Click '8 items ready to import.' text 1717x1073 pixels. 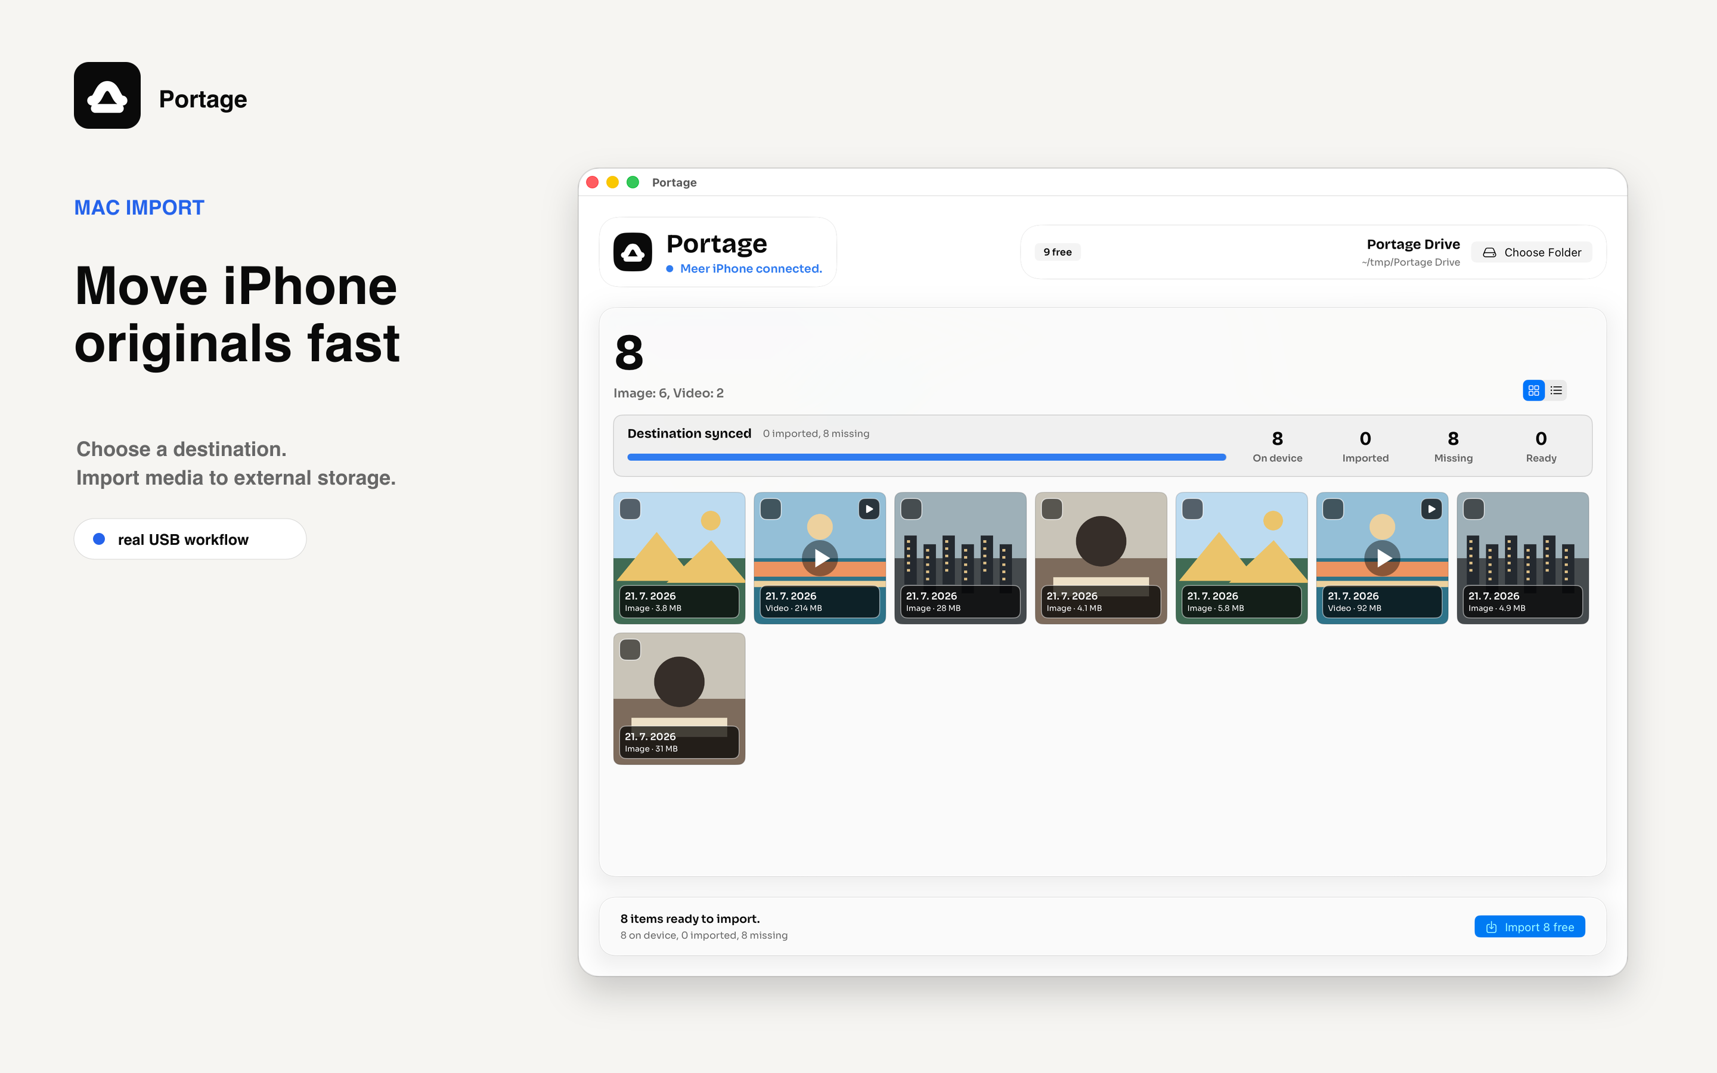[x=690, y=919]
